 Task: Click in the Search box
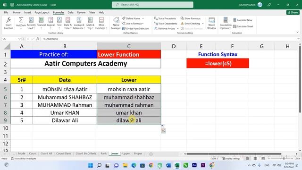coord(152,5)
